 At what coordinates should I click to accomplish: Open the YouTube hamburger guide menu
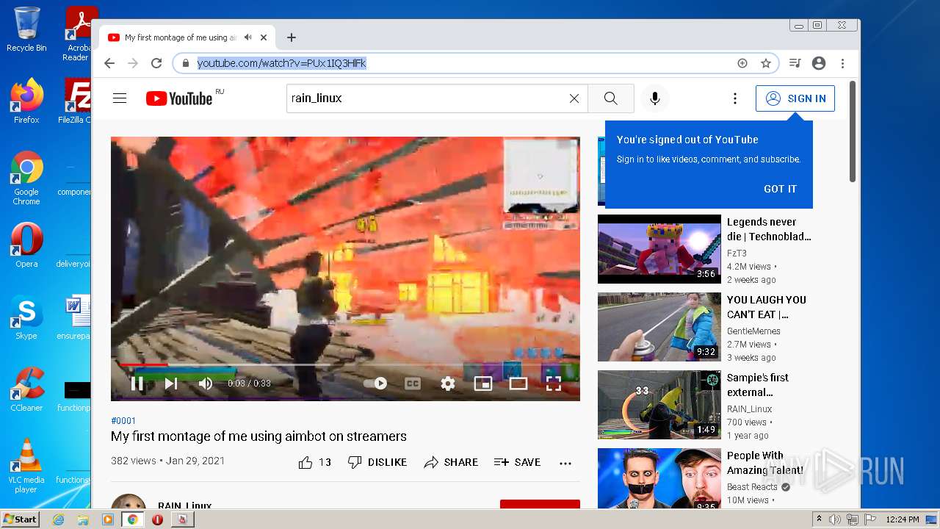click(x=120, y=98)
